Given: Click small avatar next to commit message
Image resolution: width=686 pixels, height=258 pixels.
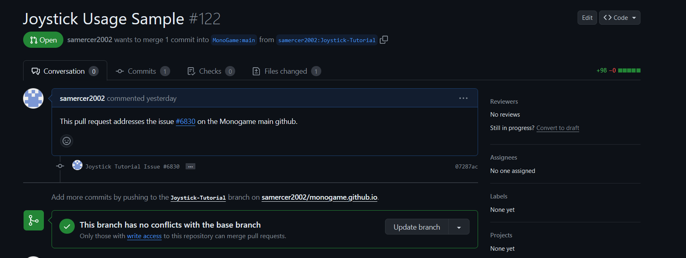Looking at the screenshot, I should pyautogui.click(x=77, y=165).
